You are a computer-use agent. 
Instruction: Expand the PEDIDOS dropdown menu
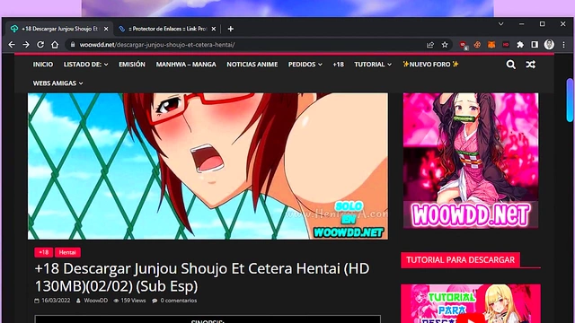tap(305, 65)
